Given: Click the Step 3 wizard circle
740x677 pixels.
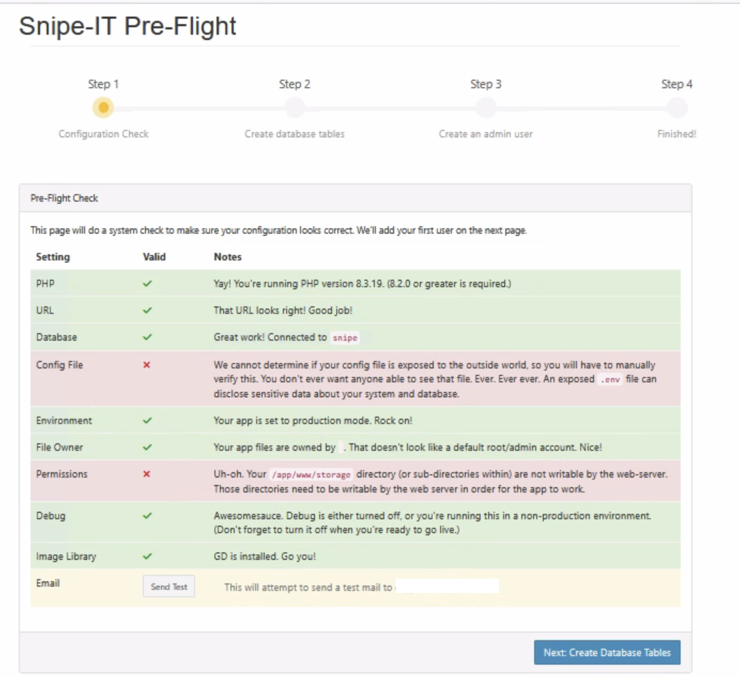Looking at the screenshot, I should 485,108.
